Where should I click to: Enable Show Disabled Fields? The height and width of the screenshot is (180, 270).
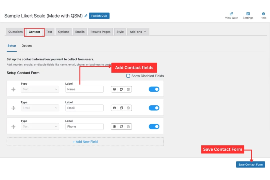coord(128,76)
